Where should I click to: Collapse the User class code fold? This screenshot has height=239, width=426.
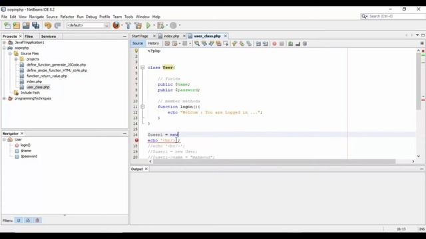tap(142, 68)
